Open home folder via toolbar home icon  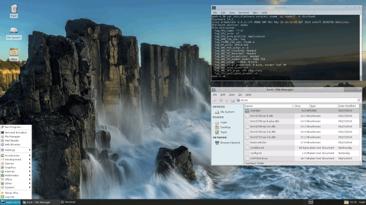(233, 100)
